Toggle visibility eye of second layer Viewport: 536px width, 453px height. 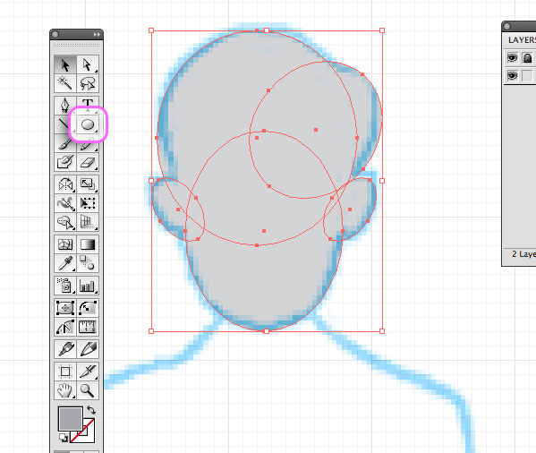512,75
